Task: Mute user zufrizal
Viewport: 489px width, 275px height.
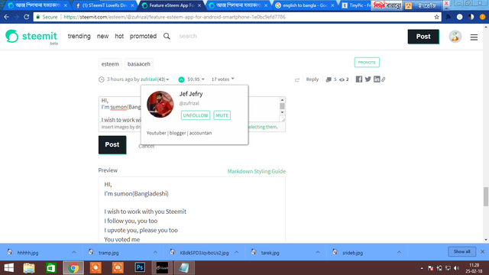Action: click(222, 115)
